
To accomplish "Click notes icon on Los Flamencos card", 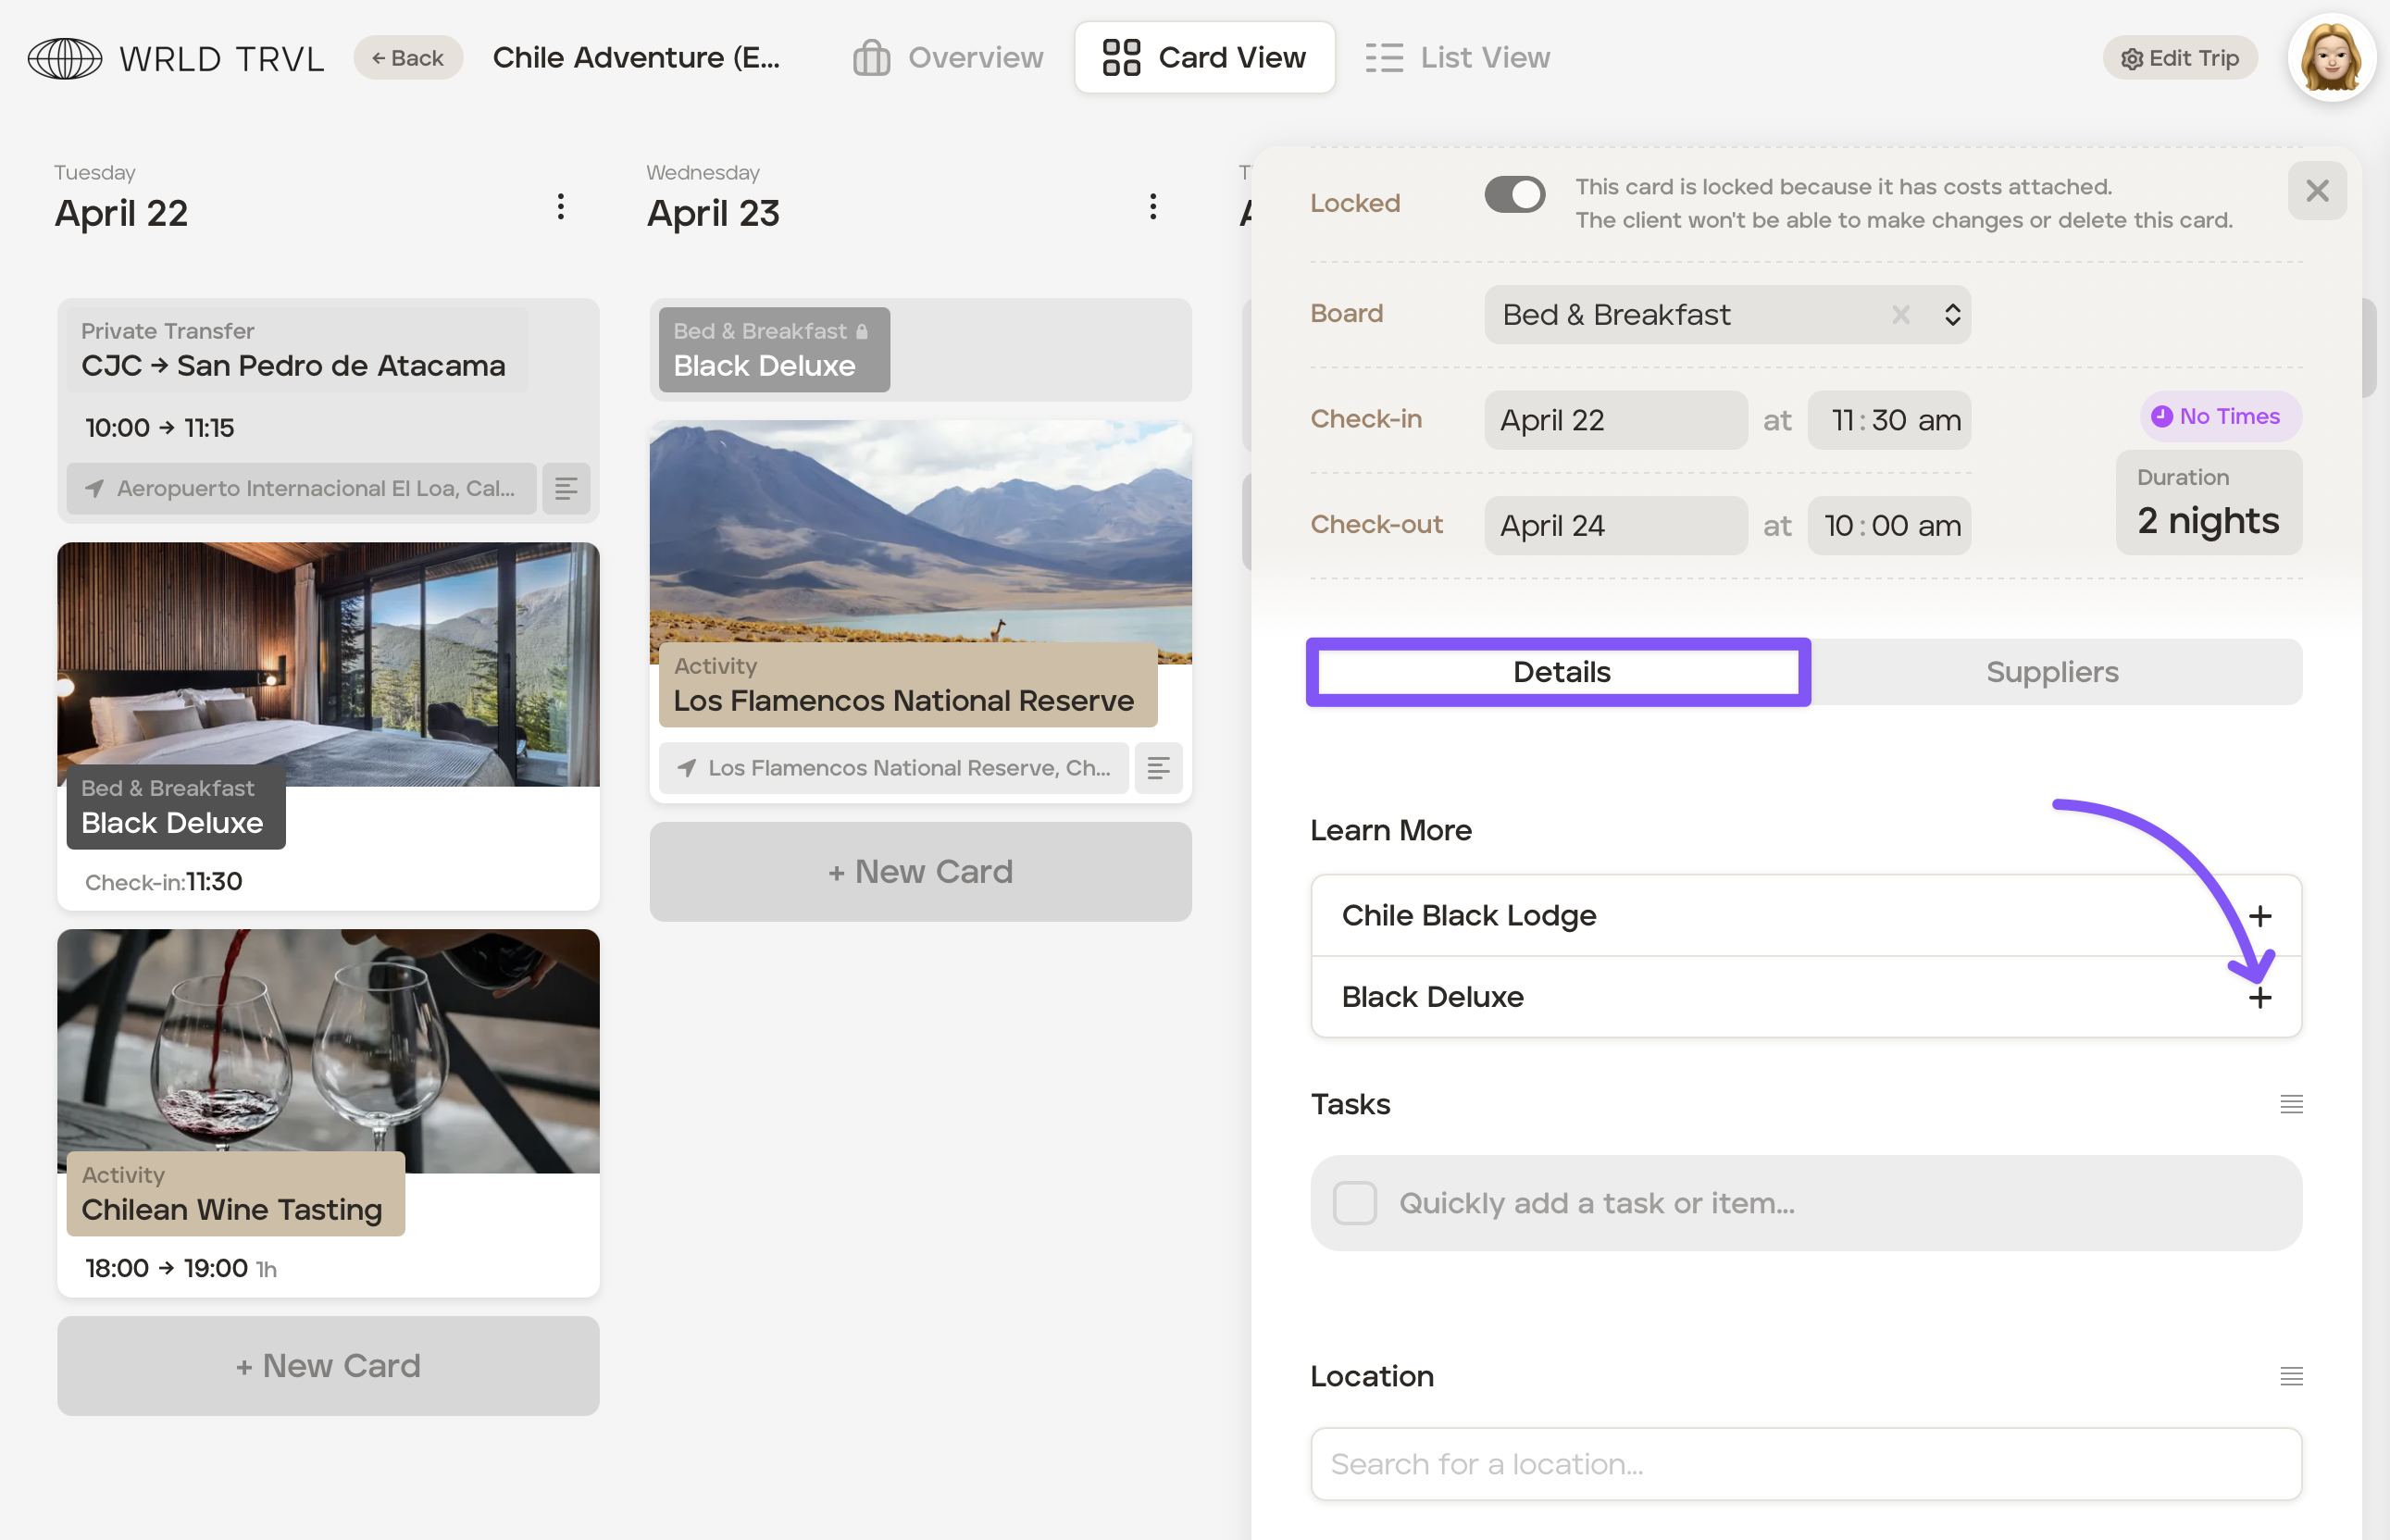I will [x=1158, y=768].
